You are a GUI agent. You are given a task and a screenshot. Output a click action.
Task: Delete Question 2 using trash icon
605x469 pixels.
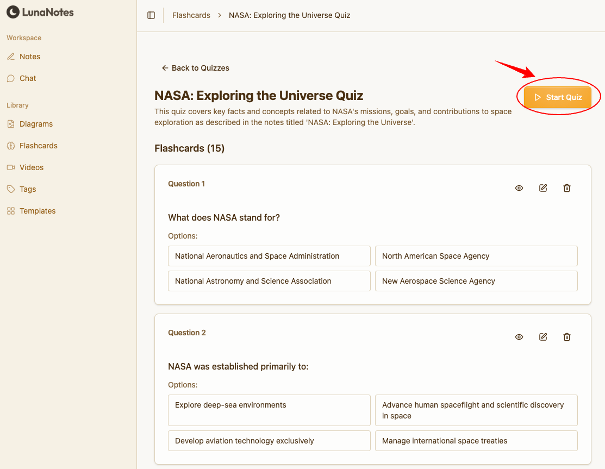tap(566, 337)
